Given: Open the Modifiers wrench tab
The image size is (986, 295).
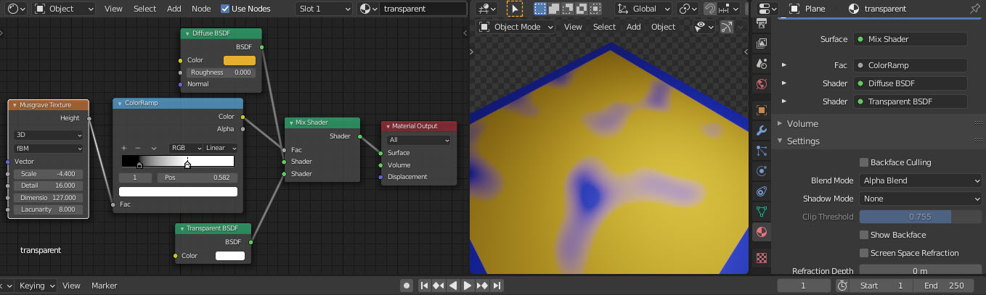Looking at the screenshot, I should tap(762, 130).
